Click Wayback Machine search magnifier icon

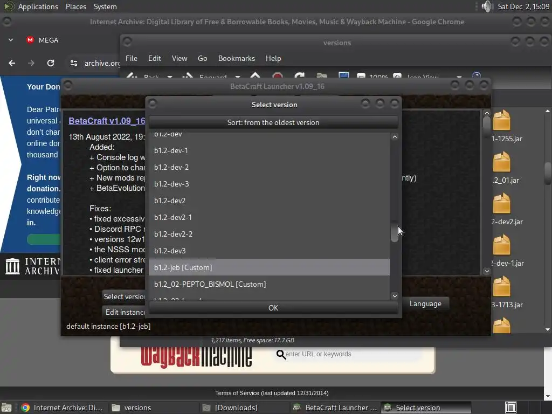[x=280, y=354]
